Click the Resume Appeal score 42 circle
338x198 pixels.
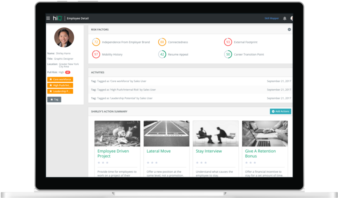[x=162, y=54]
